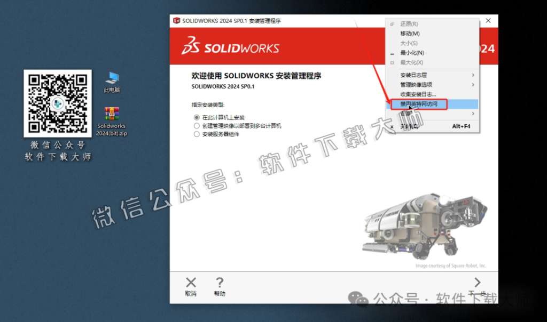Select 在此计算机上安装 installation type
Image resolution: width=547 pixels, height=322 pixels.
[x=197, y=117]
